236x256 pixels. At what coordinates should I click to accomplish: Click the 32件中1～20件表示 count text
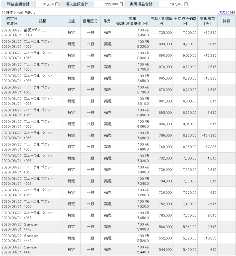click(x=18, y=12)
